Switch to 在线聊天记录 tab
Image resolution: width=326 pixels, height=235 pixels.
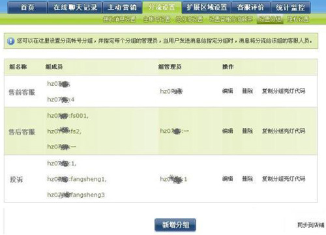tap(75, 7)
